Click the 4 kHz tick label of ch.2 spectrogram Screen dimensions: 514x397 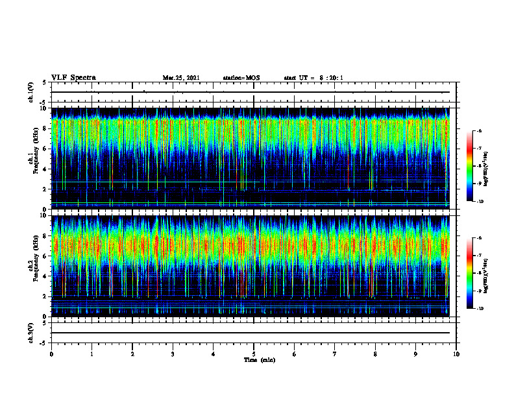tap(45, 276)
